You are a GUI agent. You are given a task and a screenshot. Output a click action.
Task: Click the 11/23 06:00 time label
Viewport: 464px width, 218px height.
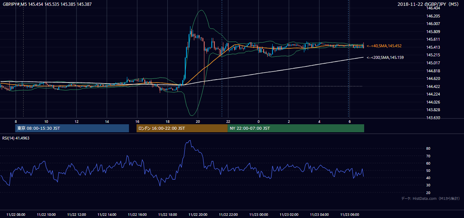click(x=349, y=215)
